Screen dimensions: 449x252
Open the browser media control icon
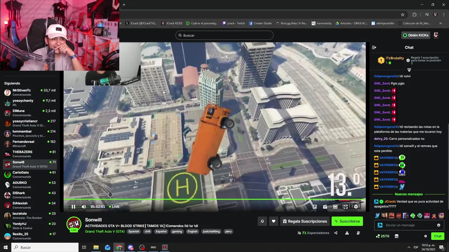[427, 15]
